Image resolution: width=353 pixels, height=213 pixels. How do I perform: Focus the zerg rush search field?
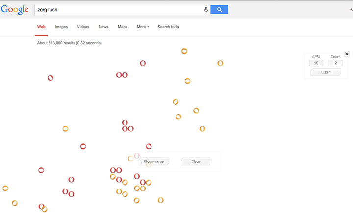pyautogui.click(x=119, y=10)
